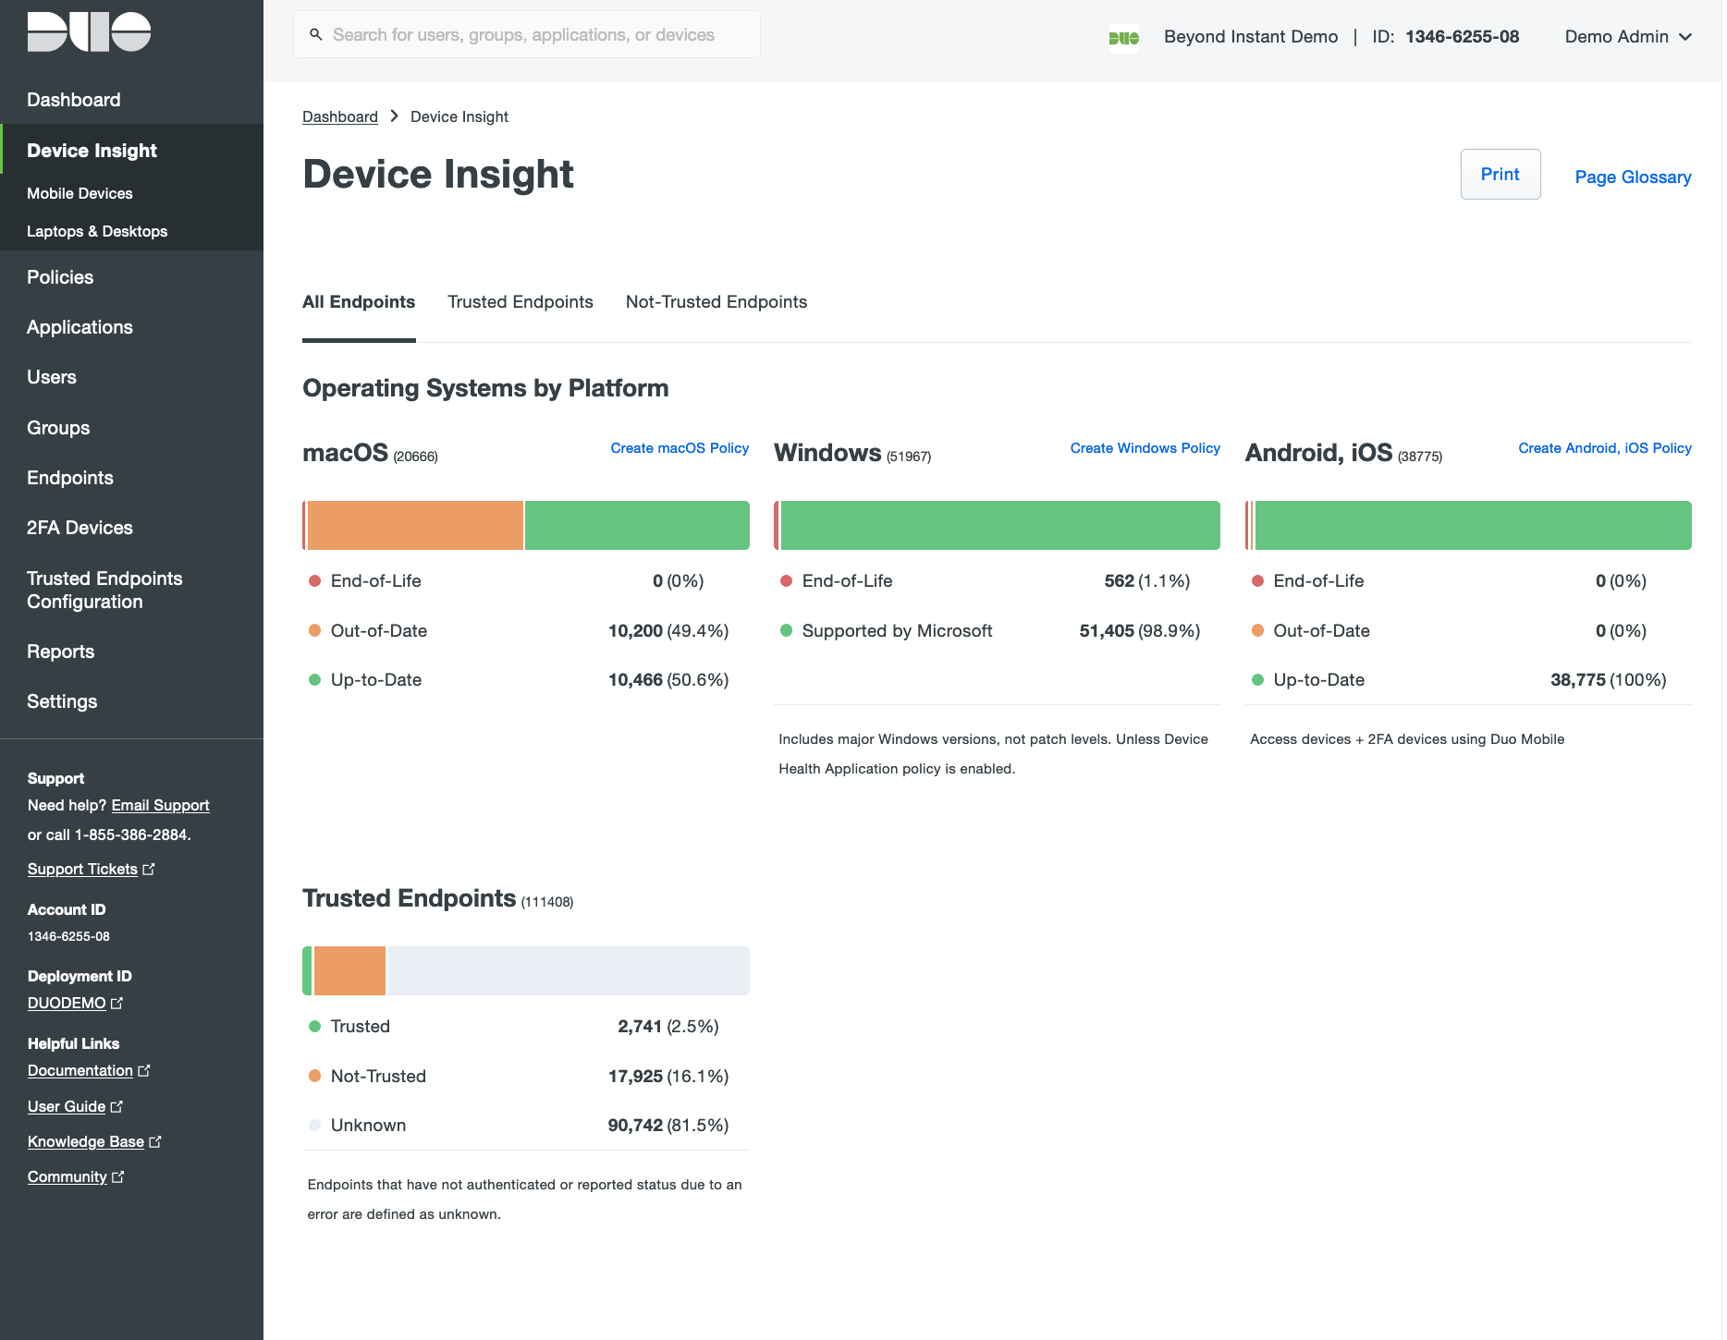Open Mobile Devices in sidebar
The width and height of the screenshot is (1727, 1340).
pyautogui.click(x=80, y=193)
